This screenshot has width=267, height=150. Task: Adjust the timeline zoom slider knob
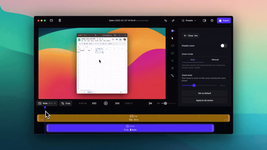[x=165, y=103]
